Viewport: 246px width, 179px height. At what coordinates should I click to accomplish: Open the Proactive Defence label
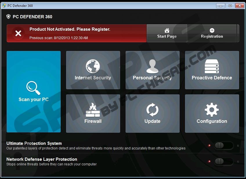coord(212,78)
